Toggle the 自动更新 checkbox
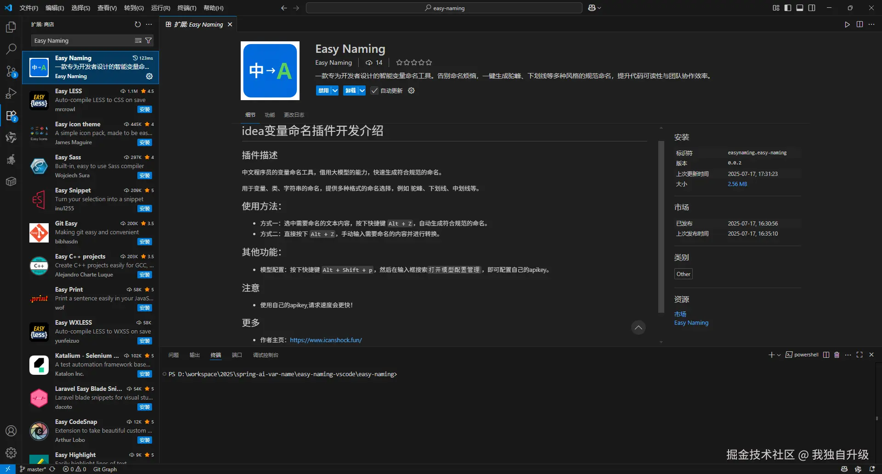Screen dimensions: 882x474 374,90
